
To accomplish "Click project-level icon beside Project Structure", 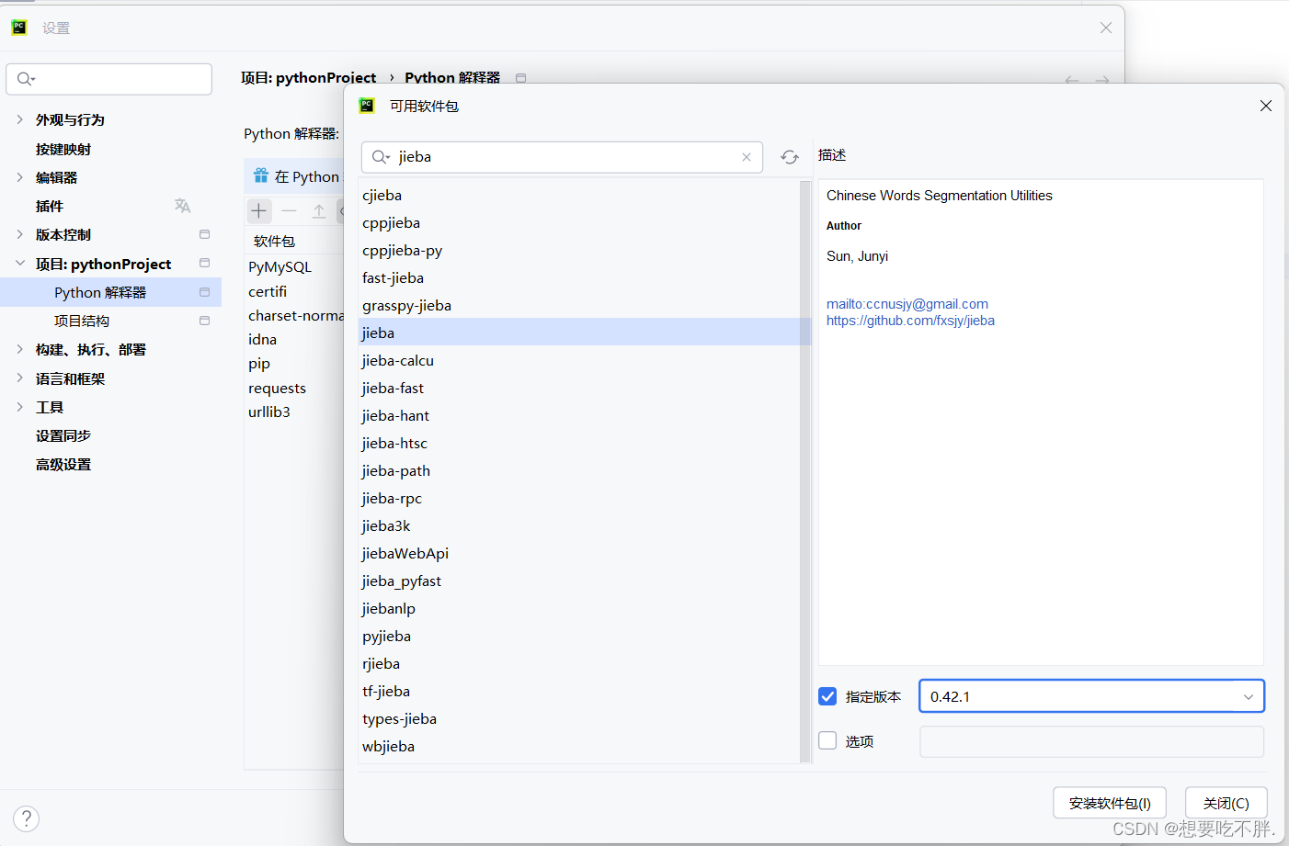I will 204,321.
